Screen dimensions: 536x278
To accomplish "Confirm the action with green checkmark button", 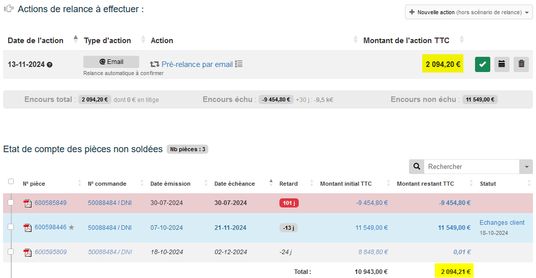I will tap(482, 64).
